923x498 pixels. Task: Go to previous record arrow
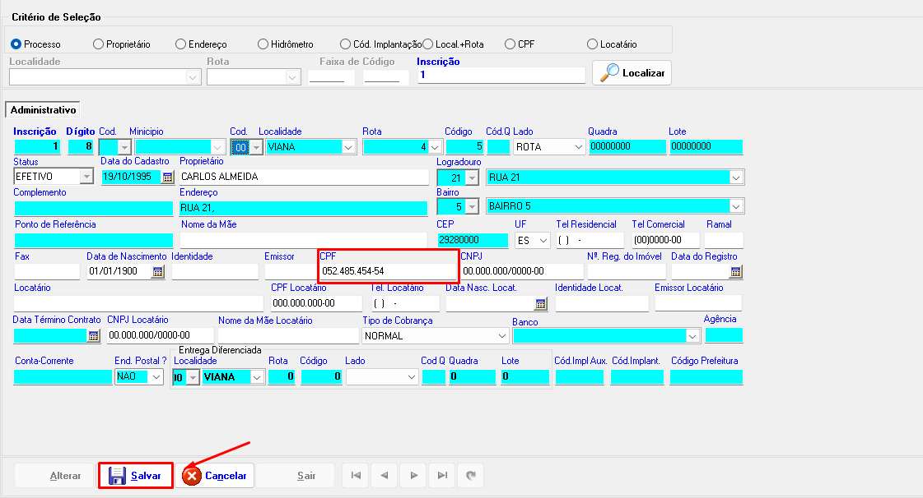point(384,476)
